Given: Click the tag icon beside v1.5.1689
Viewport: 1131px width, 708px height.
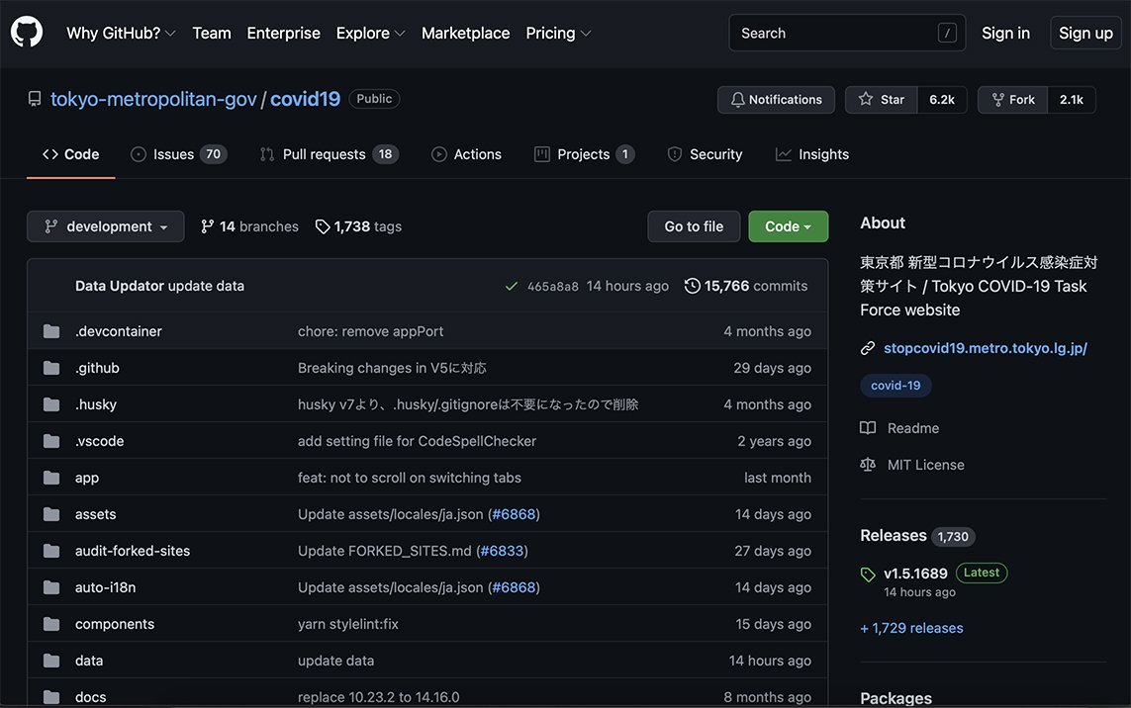Looking at the screenshot, I should pos(868,575).
